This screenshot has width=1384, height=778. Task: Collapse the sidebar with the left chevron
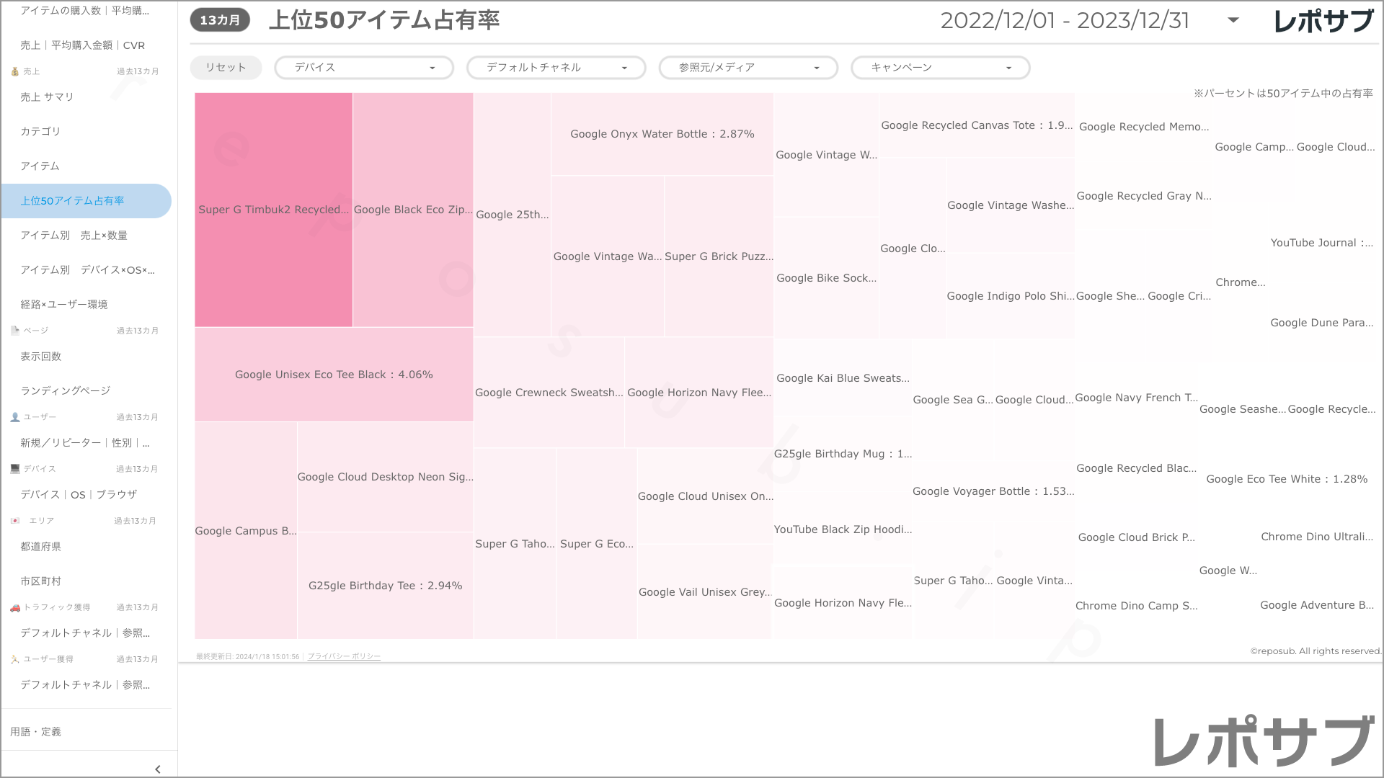tap(158, 769)
